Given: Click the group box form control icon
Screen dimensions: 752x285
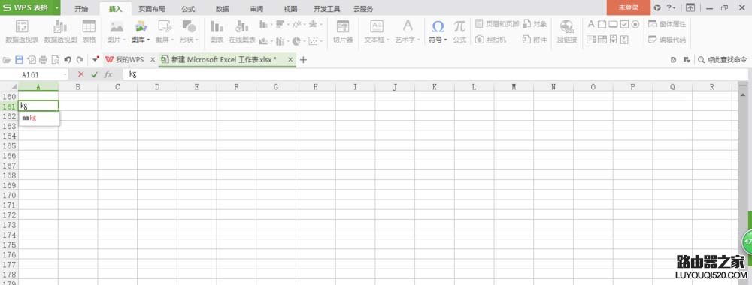Looking at the screenshot, I should click(x=602, y=24).
